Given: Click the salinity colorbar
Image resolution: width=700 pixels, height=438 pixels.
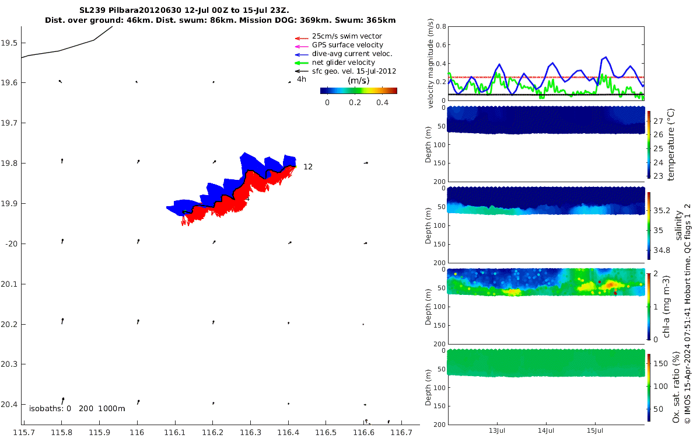Looking at the screenshot, I should (649, 225).
